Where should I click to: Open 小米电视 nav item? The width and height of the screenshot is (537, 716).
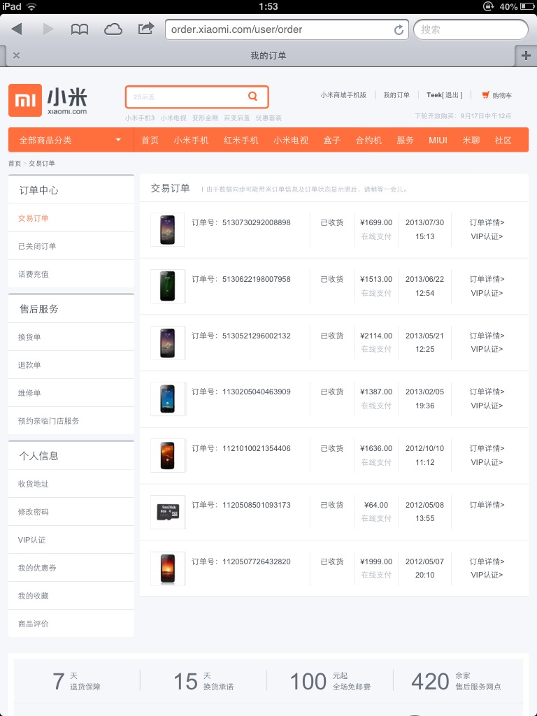pyautogui.click(x=291, y=140)
